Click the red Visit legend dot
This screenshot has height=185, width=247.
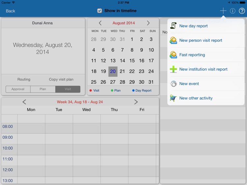[91, 90]
